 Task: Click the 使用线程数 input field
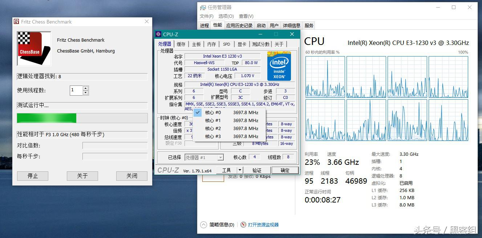click(76, 91)
